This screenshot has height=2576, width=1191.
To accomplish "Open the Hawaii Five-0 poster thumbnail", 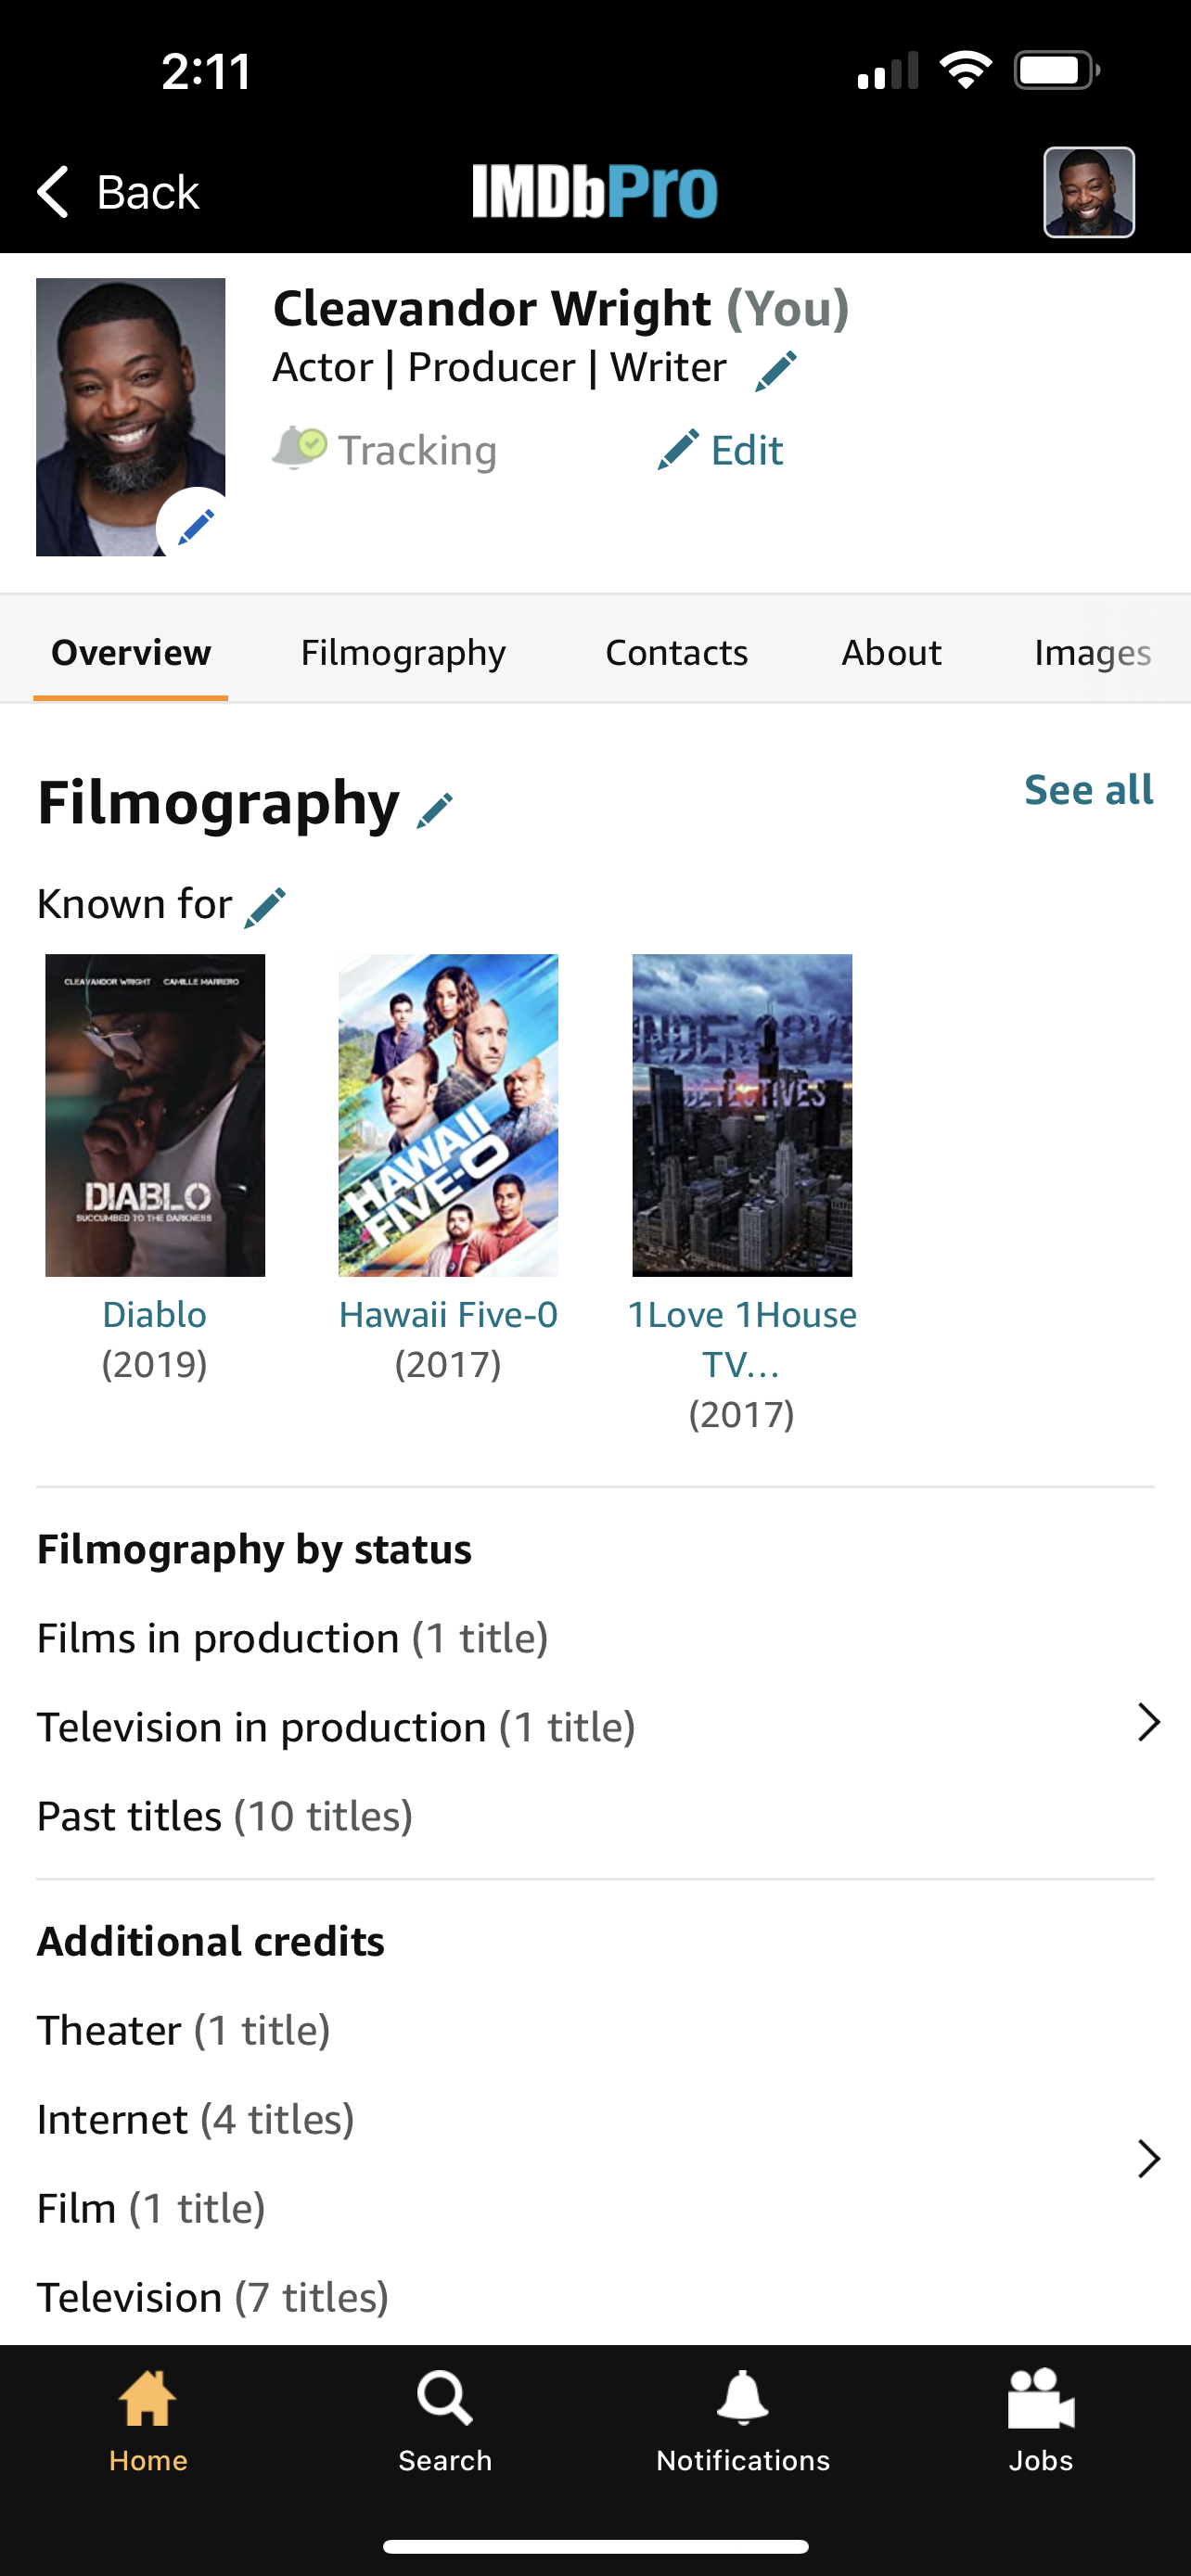I will pos(448,1115).
